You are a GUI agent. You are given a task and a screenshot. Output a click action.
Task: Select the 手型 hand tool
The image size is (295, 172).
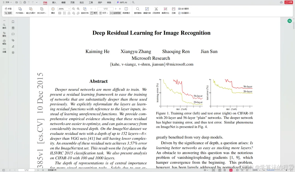click(x=8, y=9)
